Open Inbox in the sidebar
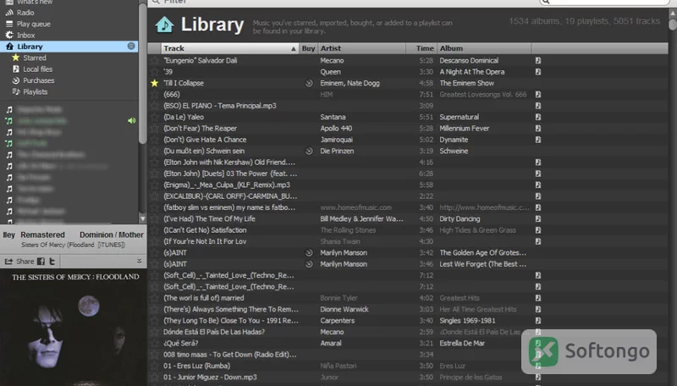 [x=25, y=35]
